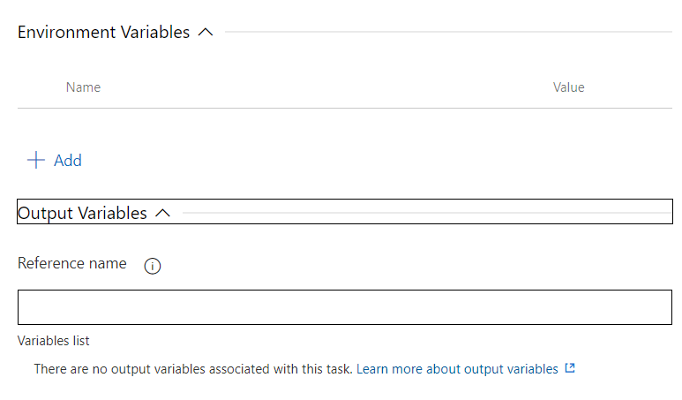The width and height of the screenshot is (682, 400).
Task: Collapse the Output Variables section chevron
Action: click(x=162, y=213)
